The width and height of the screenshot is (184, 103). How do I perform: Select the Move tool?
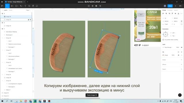click(7, 6)
